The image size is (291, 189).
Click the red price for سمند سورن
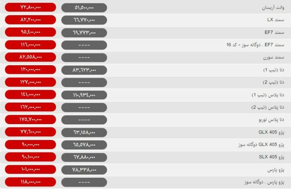click(x=31, y=57)
